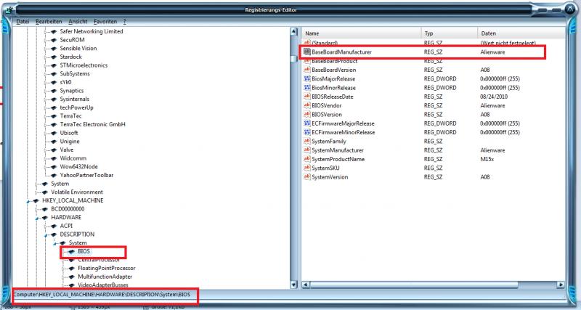Select the YahooPartnerToolbar key
The height and width of the screenshot is (310, 581).
point(86,175)
